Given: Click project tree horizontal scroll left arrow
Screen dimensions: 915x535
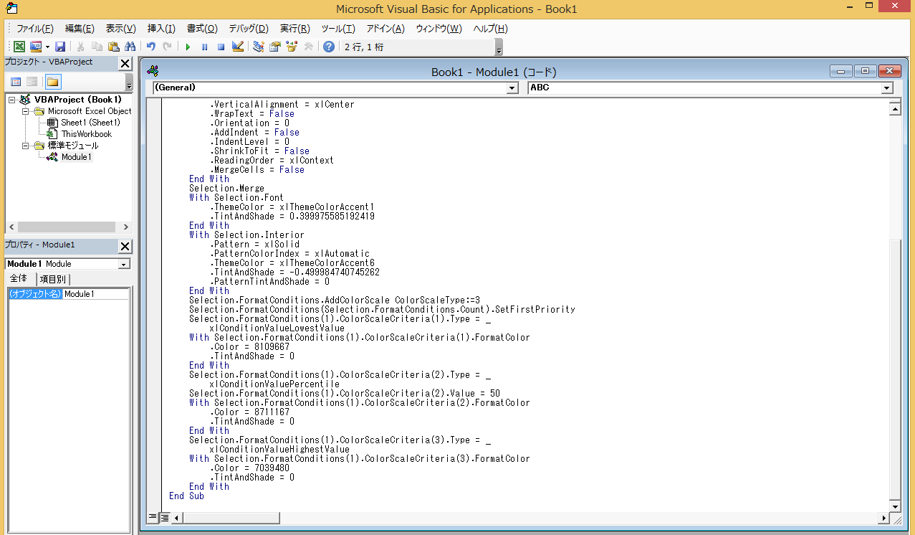Looking at the screenshot, I should (13, 227).
